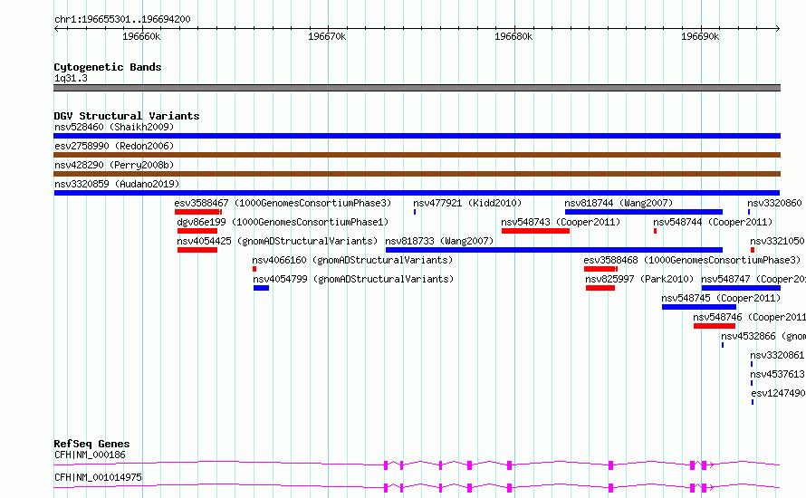Viewport: 806px width, 498px height.
Task: Click the 196680k ruler tick label
Action: (513, 36)
